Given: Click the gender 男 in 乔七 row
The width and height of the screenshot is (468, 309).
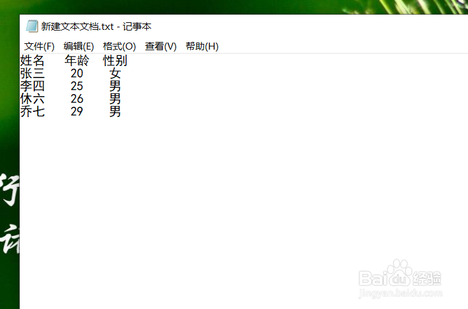Looking at the screenshot, I should [115, 112].
